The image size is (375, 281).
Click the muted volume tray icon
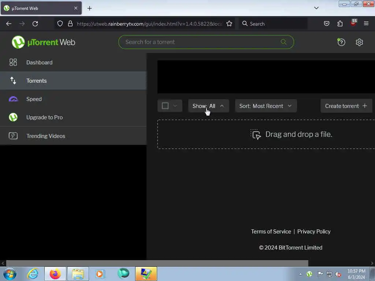(338, 274)
